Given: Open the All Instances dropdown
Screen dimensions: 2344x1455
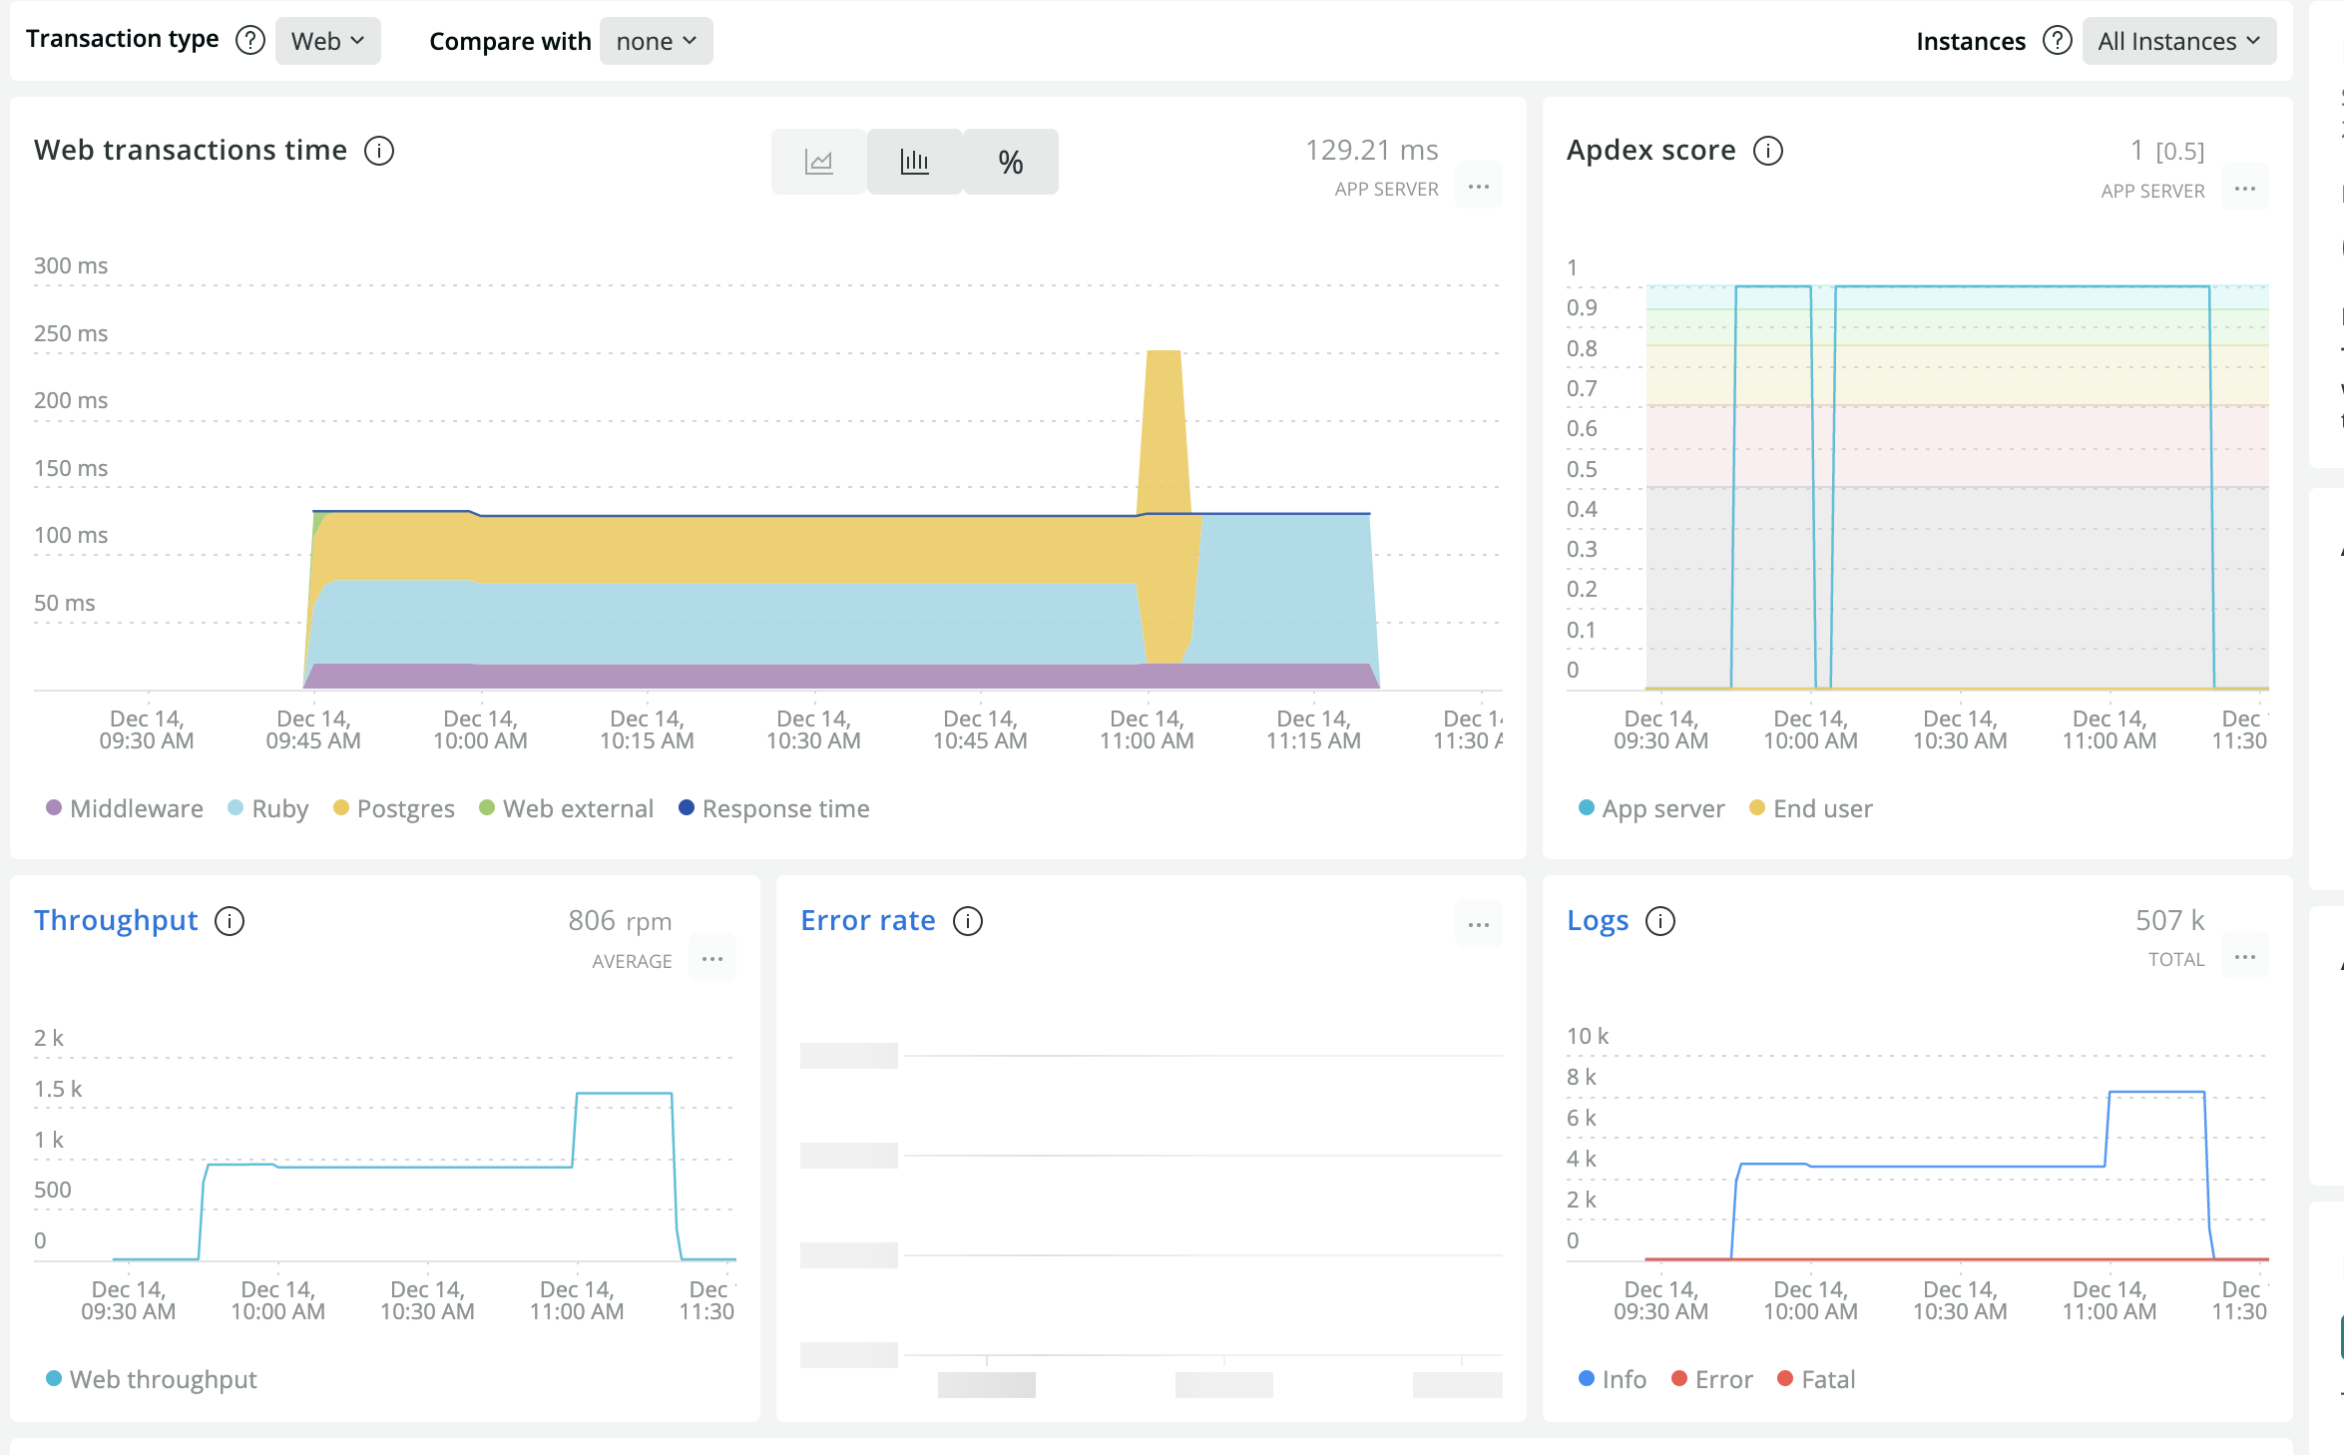Looking at the screenshot, I should click(x=2178, y=41).
